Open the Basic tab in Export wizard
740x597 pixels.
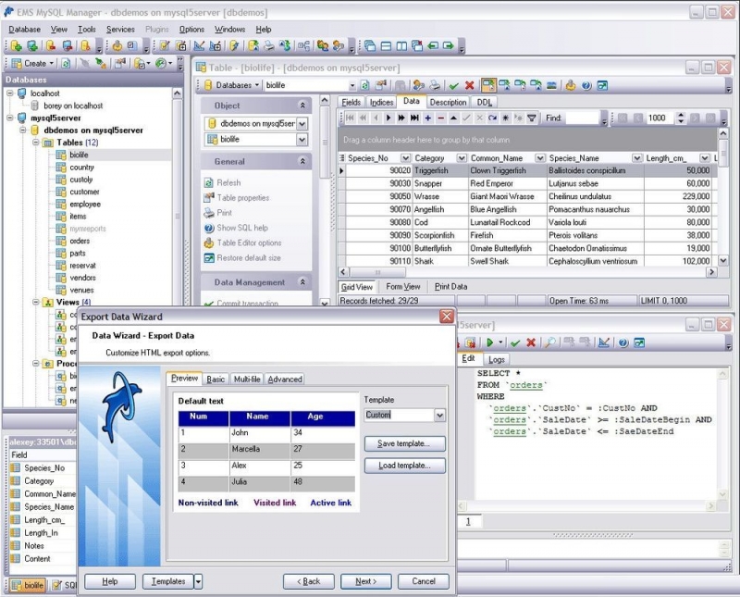point(216,379)
